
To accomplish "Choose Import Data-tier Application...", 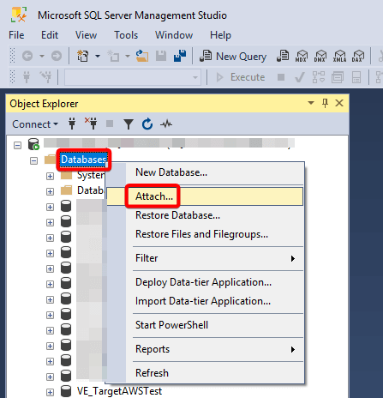I will coord(206,301).
